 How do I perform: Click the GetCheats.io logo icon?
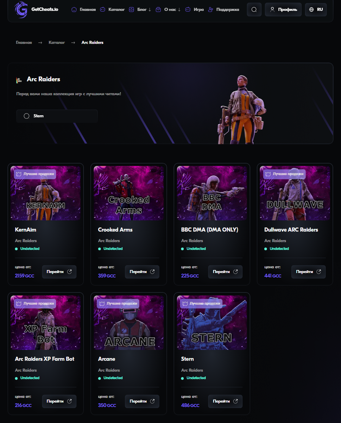(21, 9)
